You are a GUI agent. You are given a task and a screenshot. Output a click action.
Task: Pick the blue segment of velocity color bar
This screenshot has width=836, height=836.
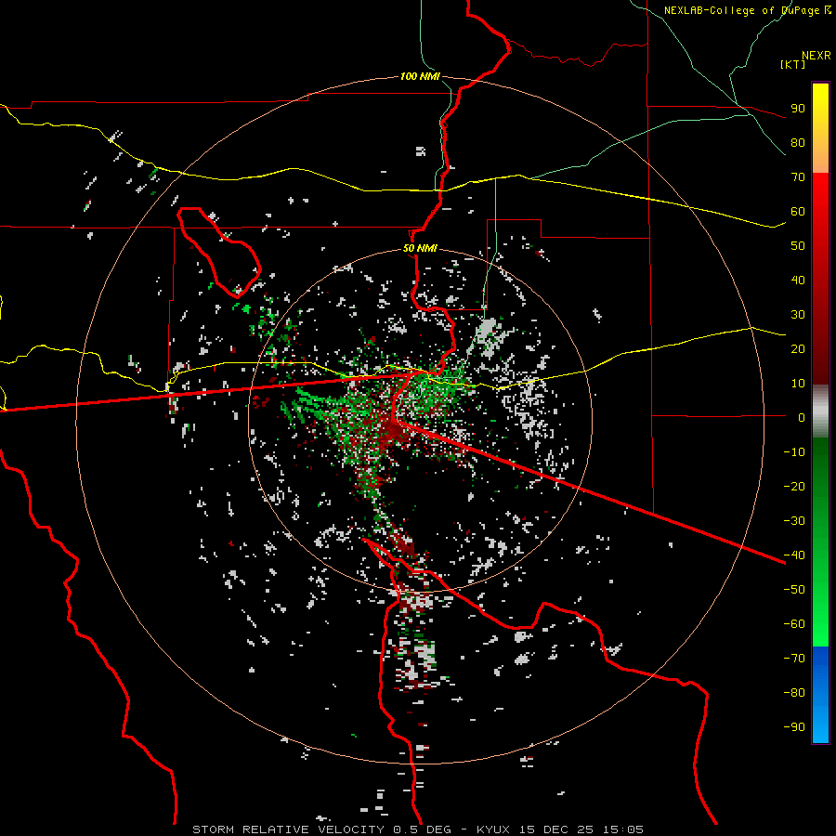pos(820,695)
